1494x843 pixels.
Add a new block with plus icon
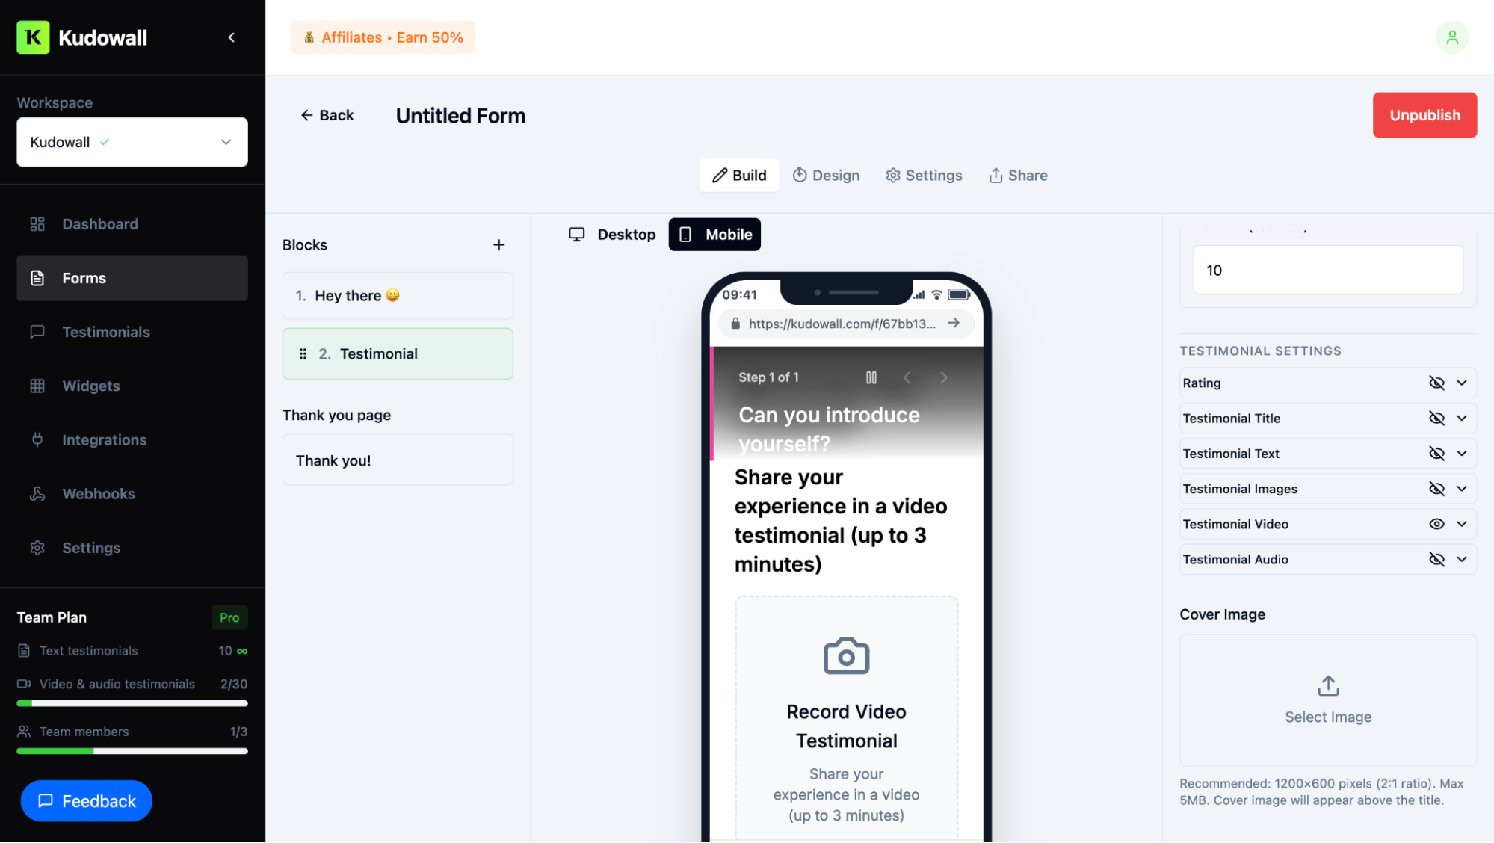[x=498, y=245]
